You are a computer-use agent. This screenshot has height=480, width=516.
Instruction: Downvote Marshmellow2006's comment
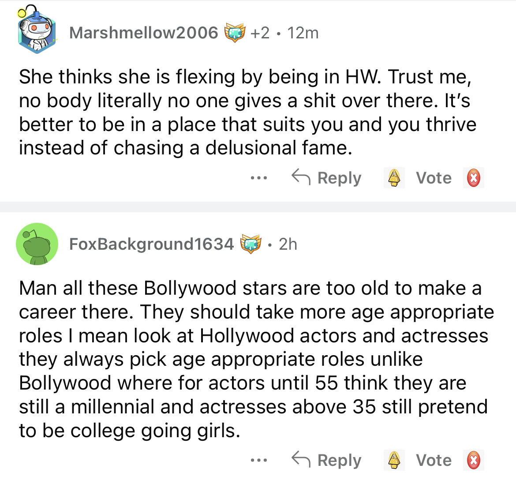(x=474, y=178)
